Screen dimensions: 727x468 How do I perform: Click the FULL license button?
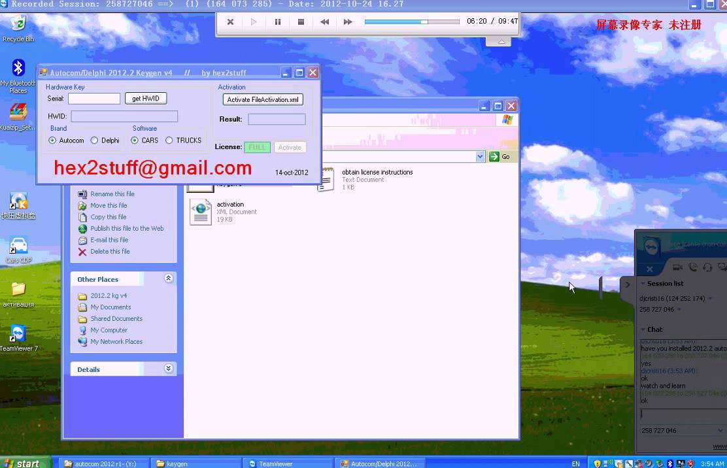tap(257, 147)
